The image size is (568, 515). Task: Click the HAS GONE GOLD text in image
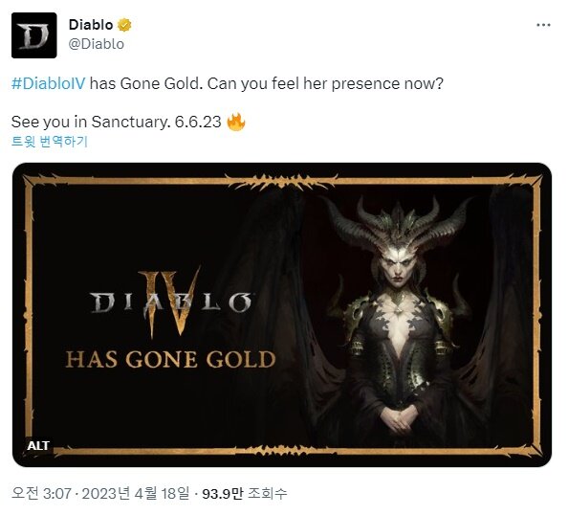tap(170, 359)
